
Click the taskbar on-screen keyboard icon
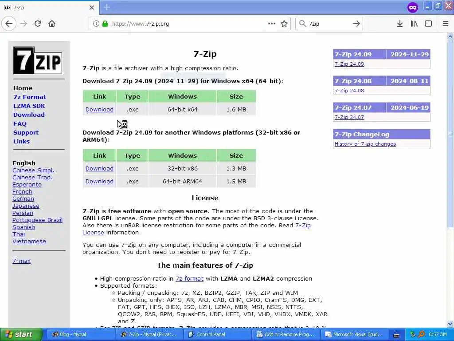click(x=396, y=335)
